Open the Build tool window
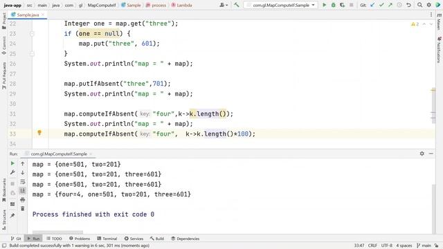The width and height of the screenshot is (443, 249). pyautogui.click(x=157, y=239)
